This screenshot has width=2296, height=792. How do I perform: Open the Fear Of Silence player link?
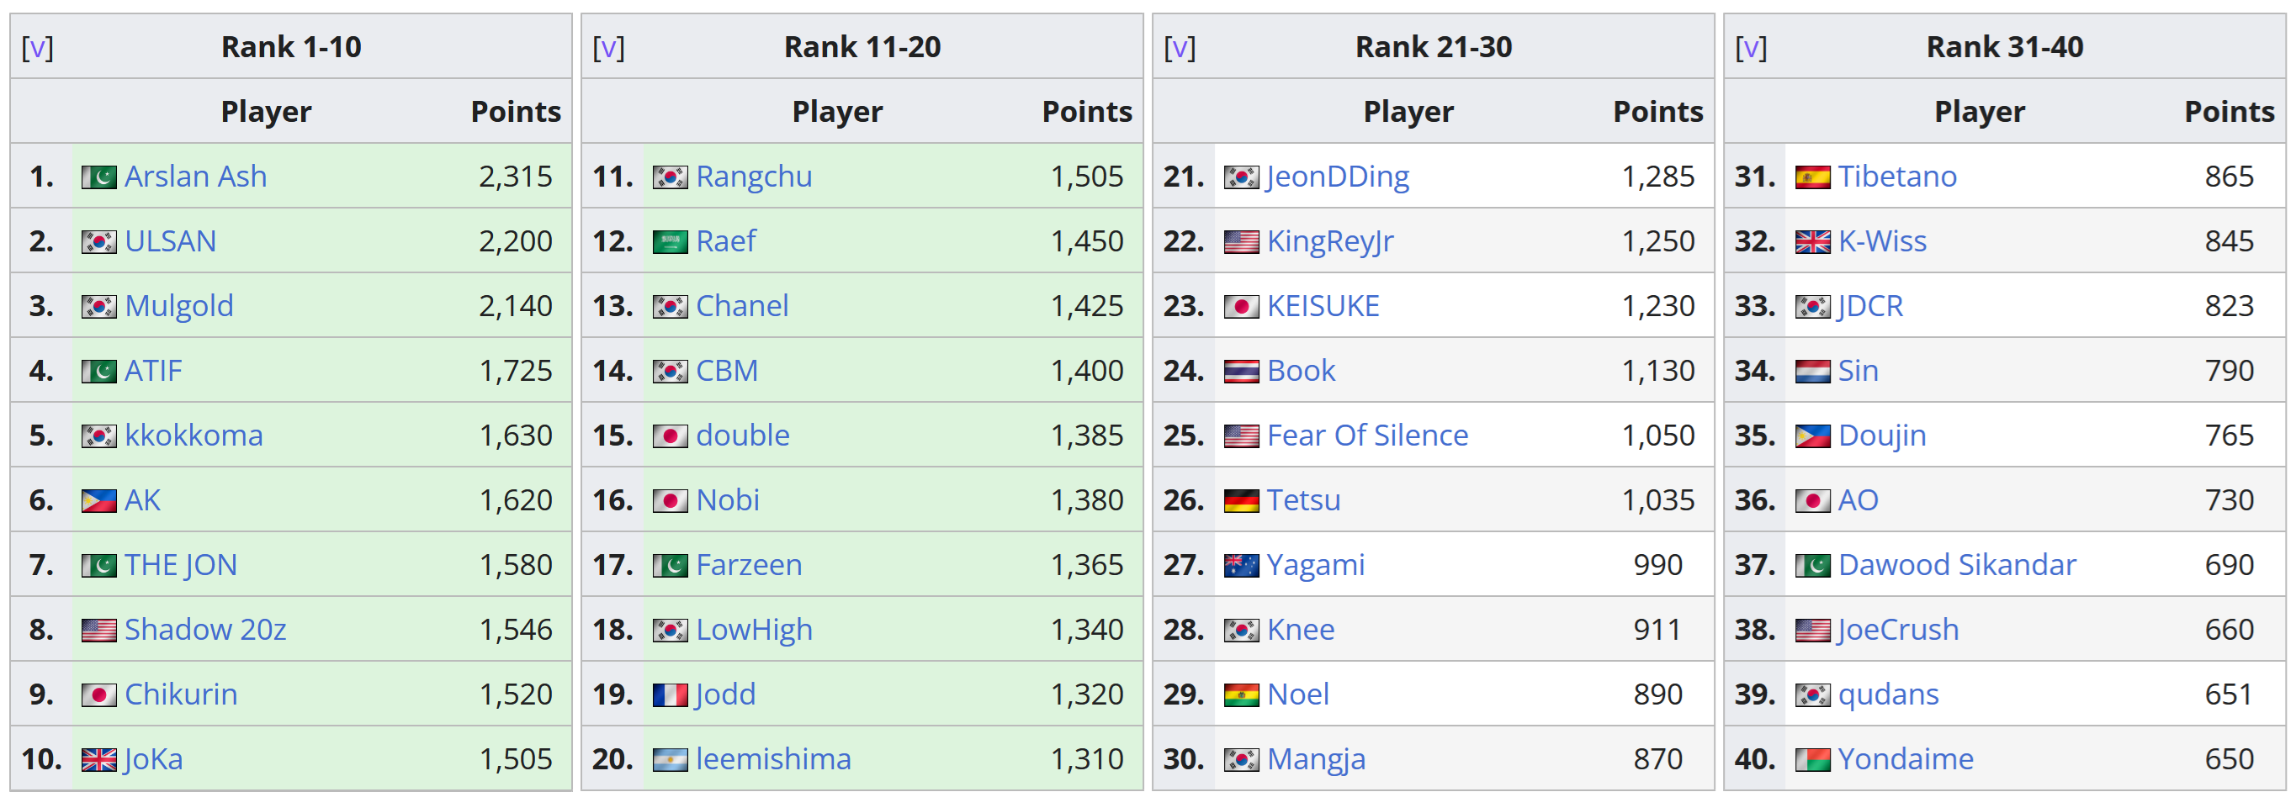(1367, 436)
